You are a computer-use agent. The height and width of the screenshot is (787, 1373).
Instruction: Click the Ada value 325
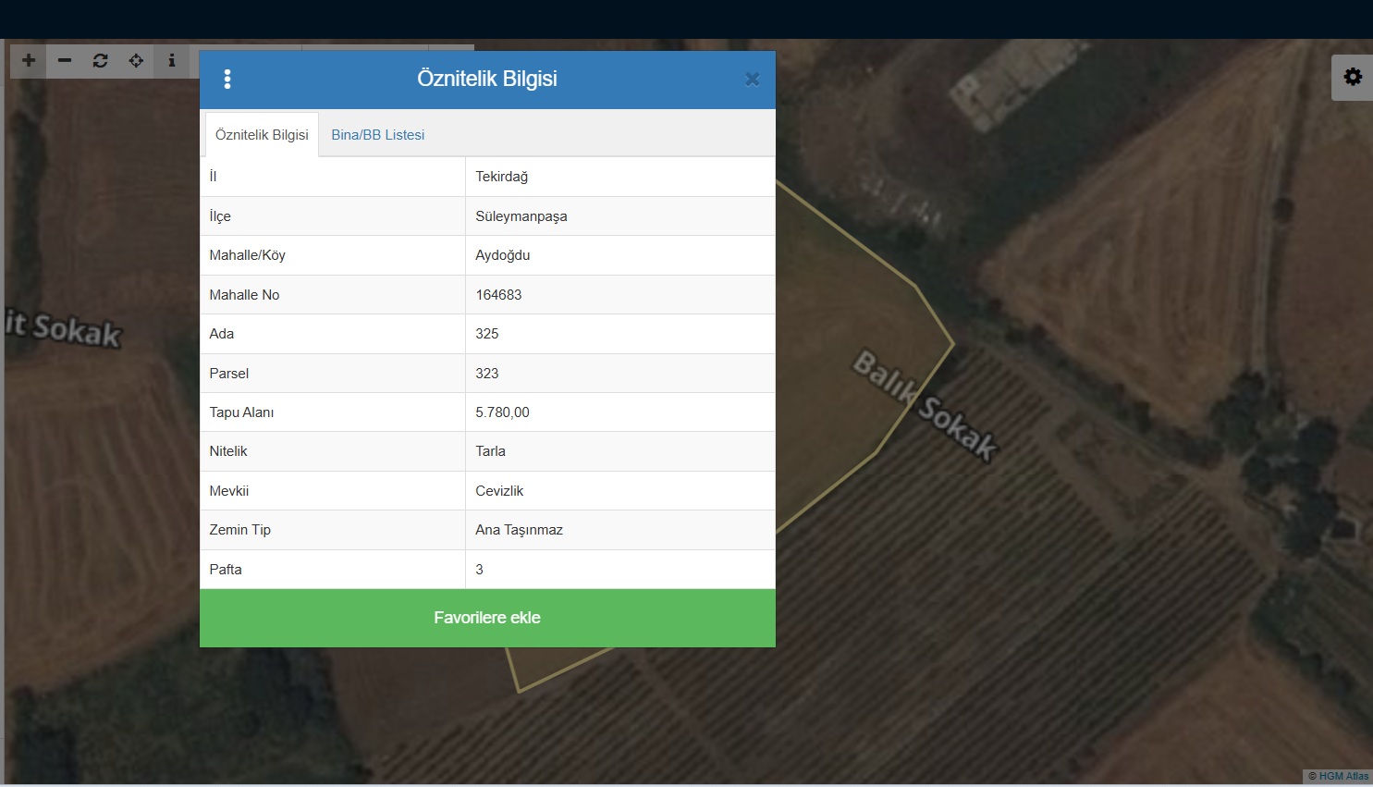click(x=487, y=334)
